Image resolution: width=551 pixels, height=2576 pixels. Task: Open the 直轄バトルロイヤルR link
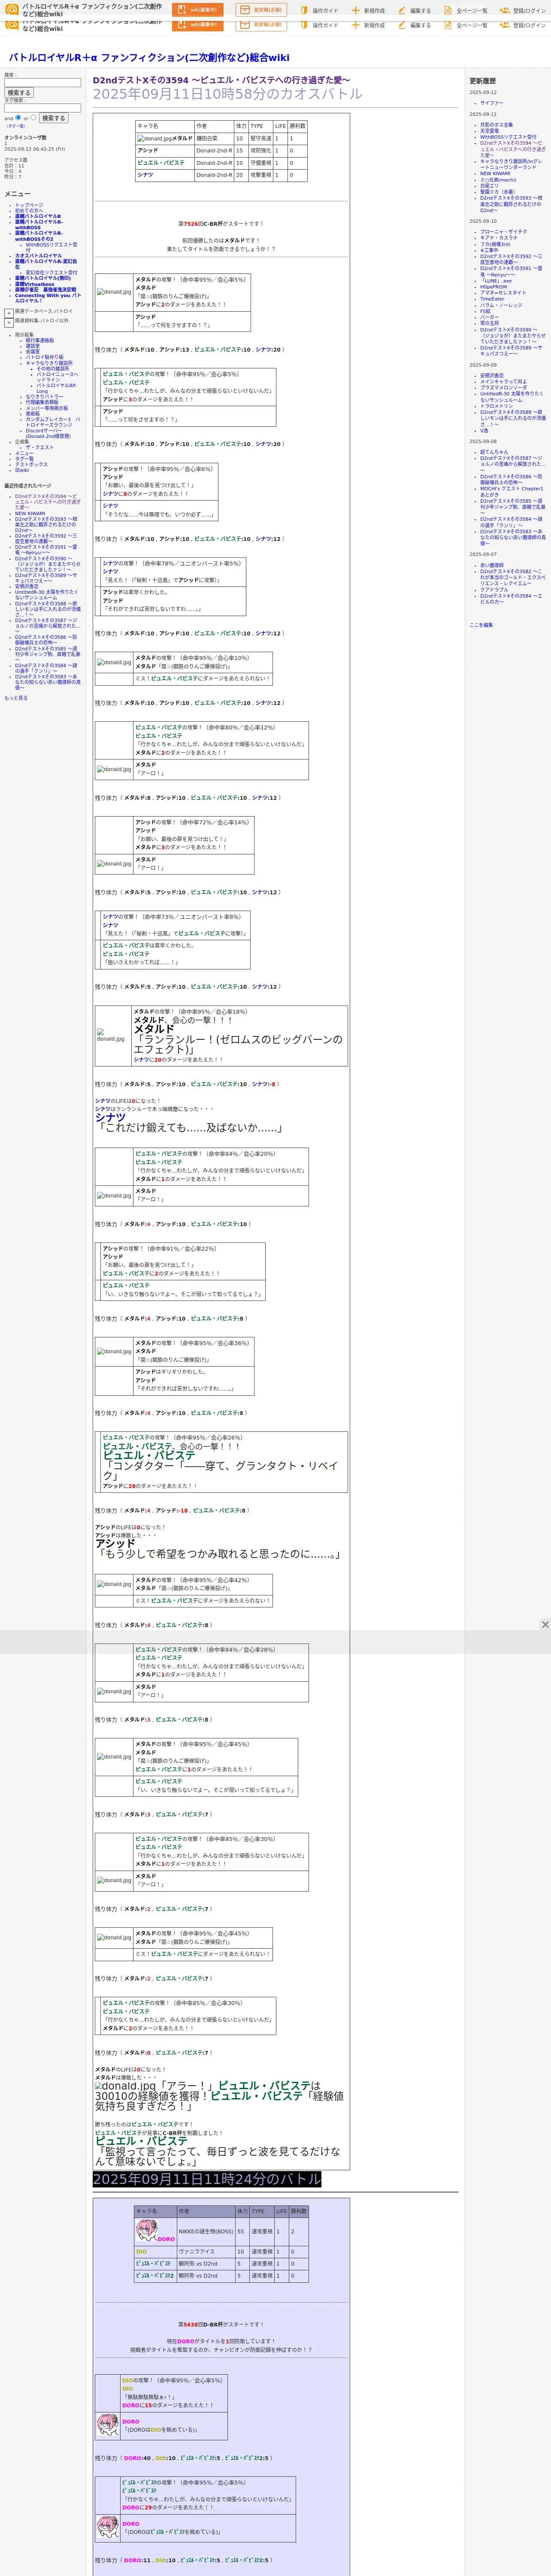tap(38, 216)
